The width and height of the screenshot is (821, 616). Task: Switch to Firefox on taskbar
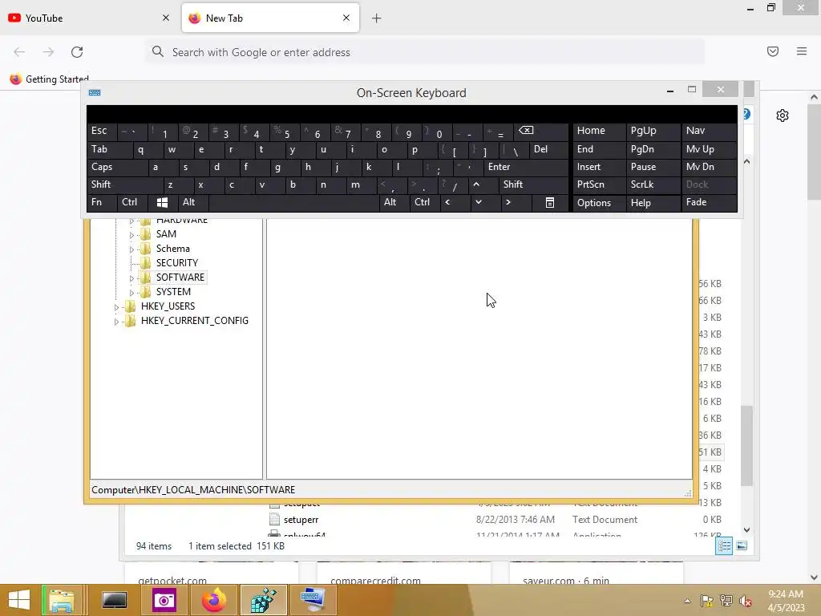(213, 600)
